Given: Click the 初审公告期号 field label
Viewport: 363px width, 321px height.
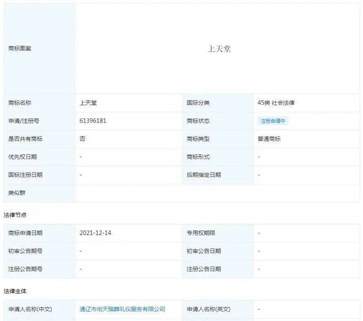Looking at the screenshot, I should (25, 251).
